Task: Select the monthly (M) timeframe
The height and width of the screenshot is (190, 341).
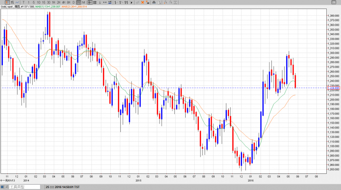Action: 84,2
